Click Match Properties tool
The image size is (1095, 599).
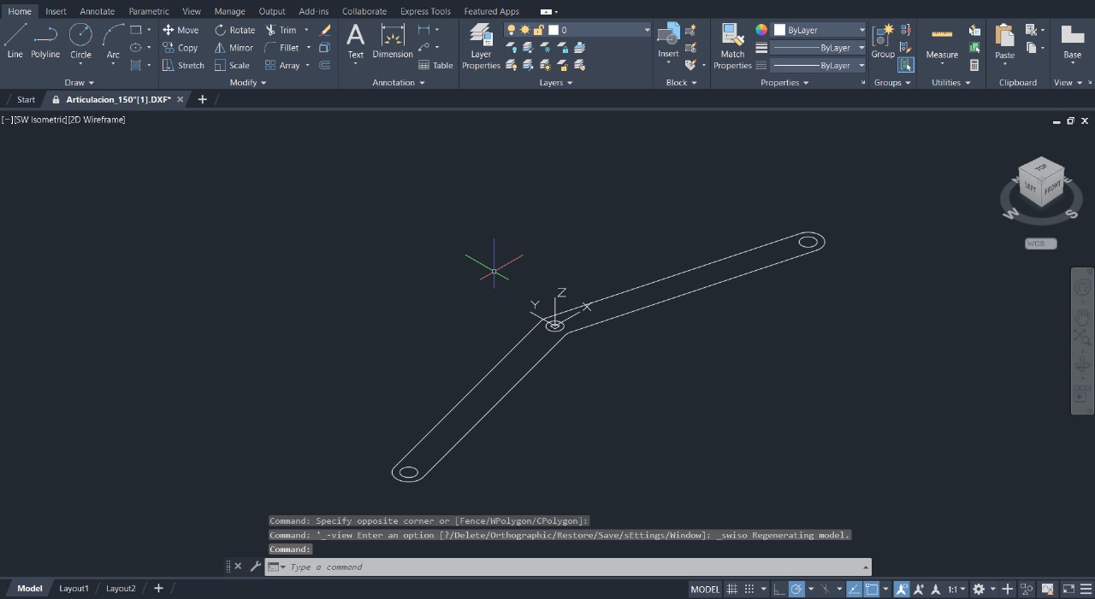point(732,46)
